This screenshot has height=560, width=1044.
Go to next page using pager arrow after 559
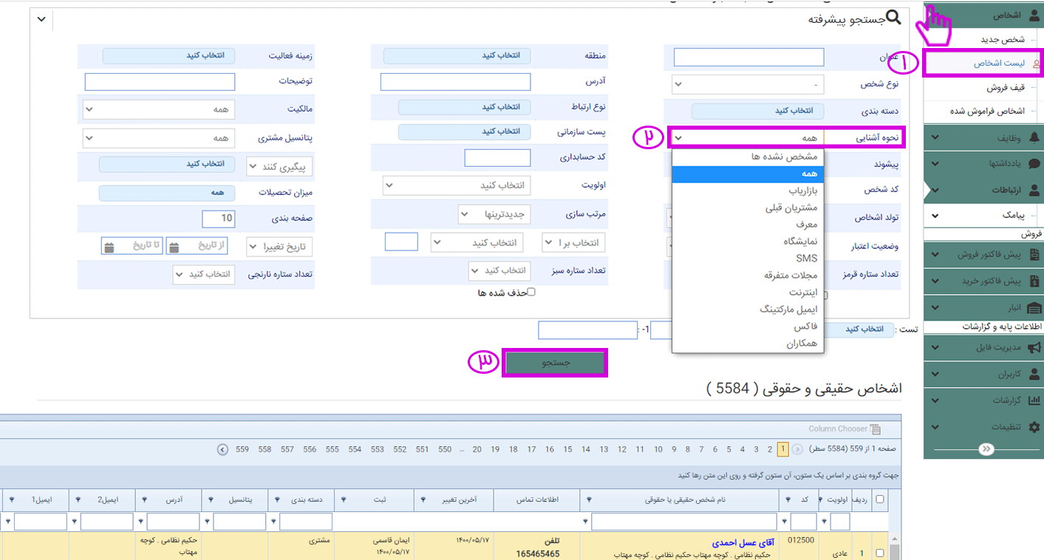(x=222, y=449)
